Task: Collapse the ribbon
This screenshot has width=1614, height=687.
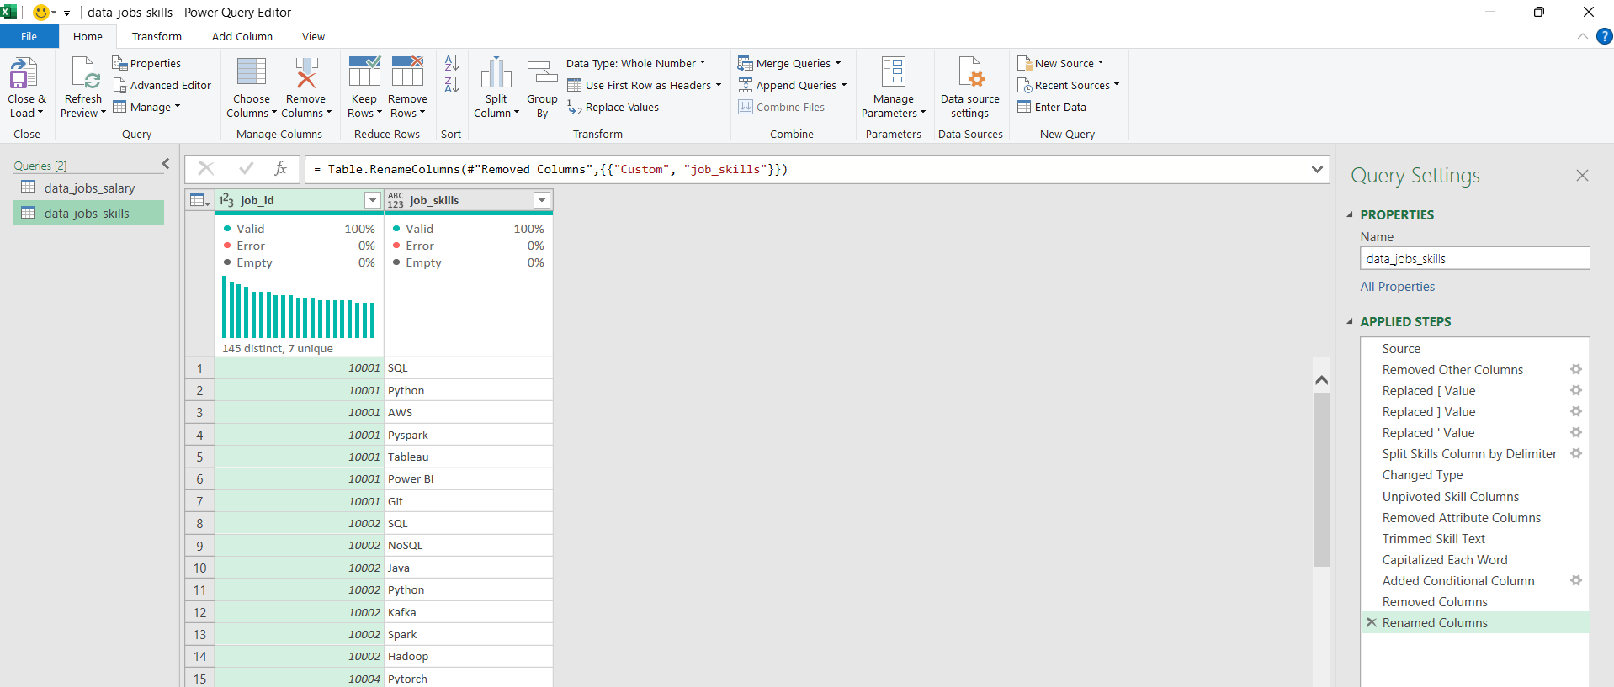Action: pyautogui.click(x=1582, y=36)
